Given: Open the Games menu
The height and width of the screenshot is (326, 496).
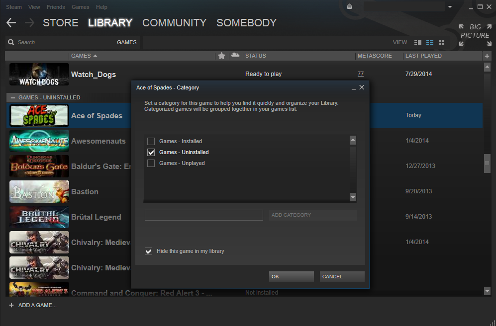Looking at the screenshot, I should [81, 7].
